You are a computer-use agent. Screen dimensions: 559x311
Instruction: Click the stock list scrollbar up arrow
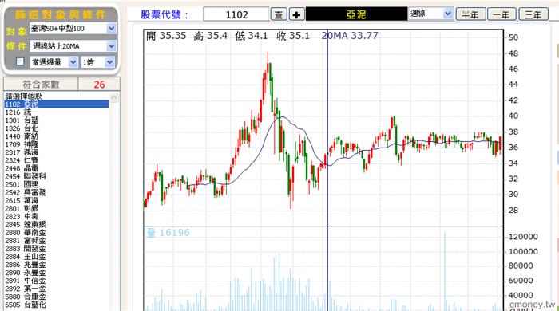pos(114,97)
